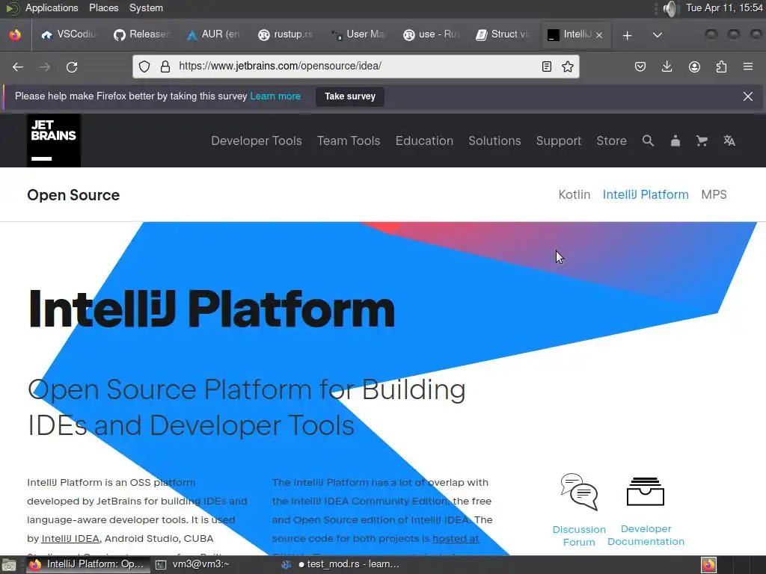Click the address bar URL field
This screenshot has height=574, width=766.
356,67
